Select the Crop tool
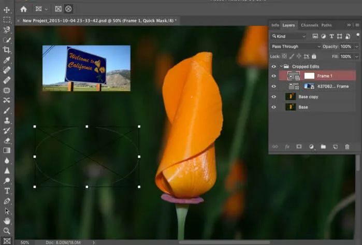Screen dimensions: 362x245 click(7, 50)
